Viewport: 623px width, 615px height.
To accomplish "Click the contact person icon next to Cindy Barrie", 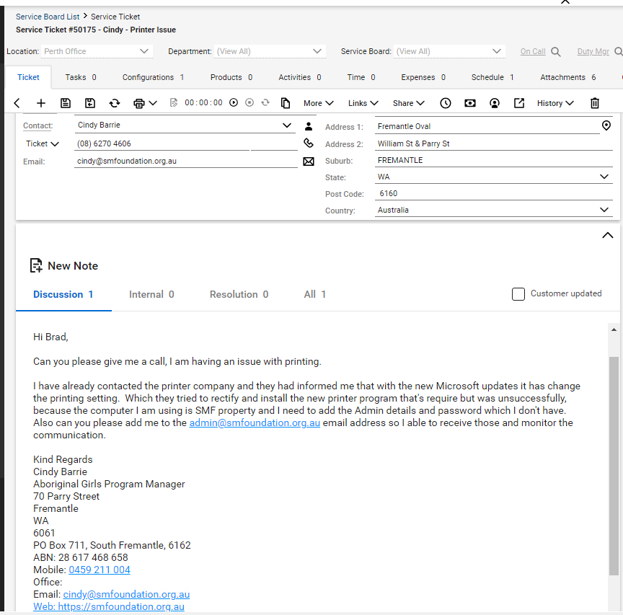I will [309, 126].
